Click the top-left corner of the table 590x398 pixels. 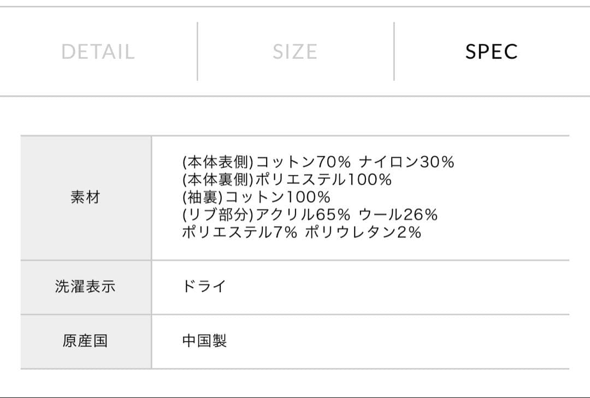coord(21,134)
